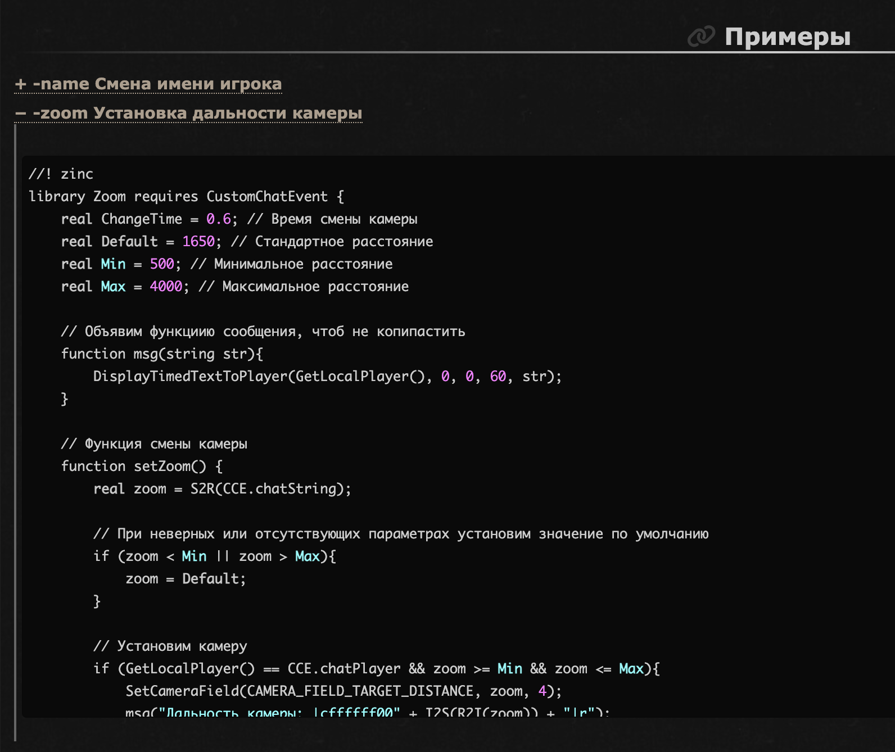Open the Примеры heading anchor
This screenshot has height=752, width=895.
pos(787,37)
